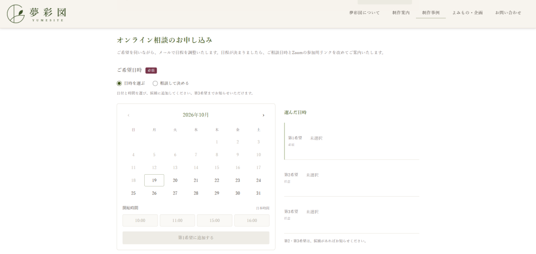This screenshot has height=254, width=536.
Task: Choose the 11:00 start time
Action: click(177, 220)
